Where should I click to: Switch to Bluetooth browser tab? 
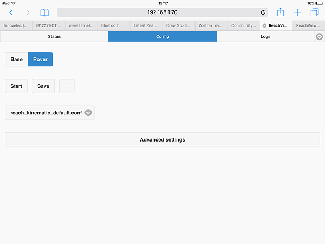pos(114,25)
